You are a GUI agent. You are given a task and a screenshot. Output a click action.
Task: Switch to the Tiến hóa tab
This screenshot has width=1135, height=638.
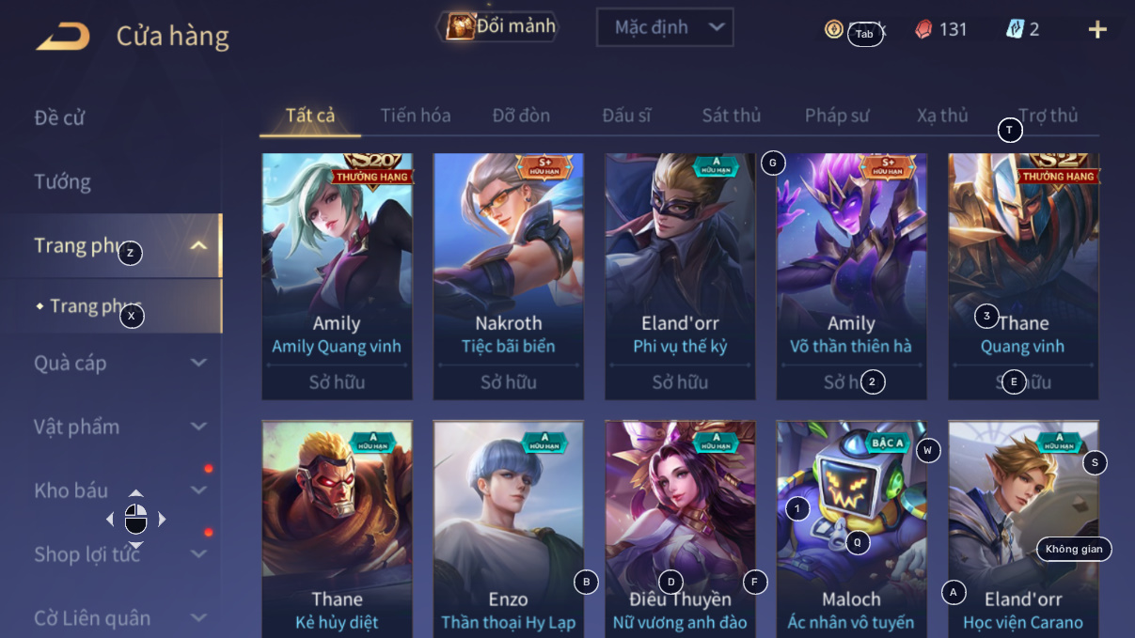coord(416,116)
